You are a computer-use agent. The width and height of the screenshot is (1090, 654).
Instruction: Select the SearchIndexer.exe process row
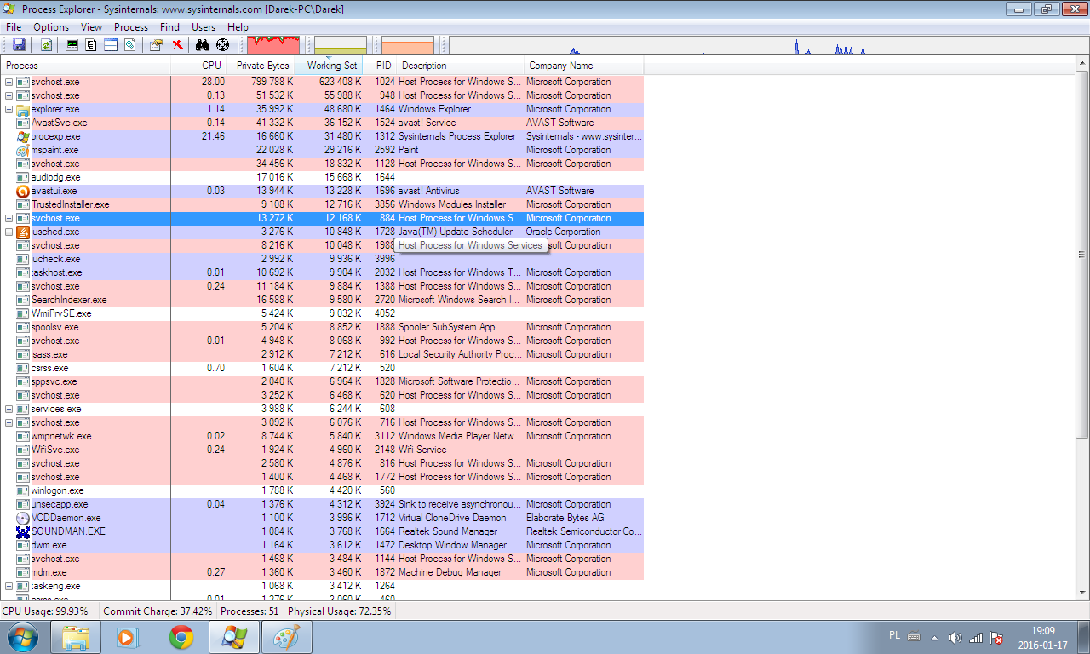pos(322,300)
